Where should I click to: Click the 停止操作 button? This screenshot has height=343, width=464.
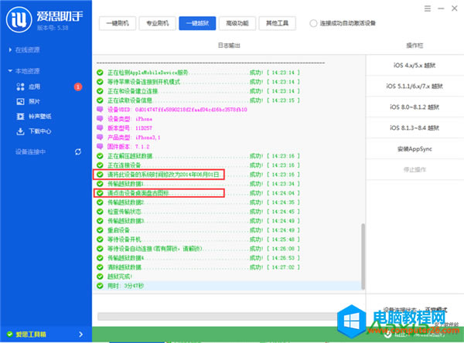pos(415,169)
